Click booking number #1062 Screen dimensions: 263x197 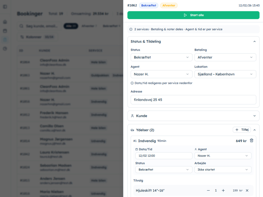(x=132, y=5)
